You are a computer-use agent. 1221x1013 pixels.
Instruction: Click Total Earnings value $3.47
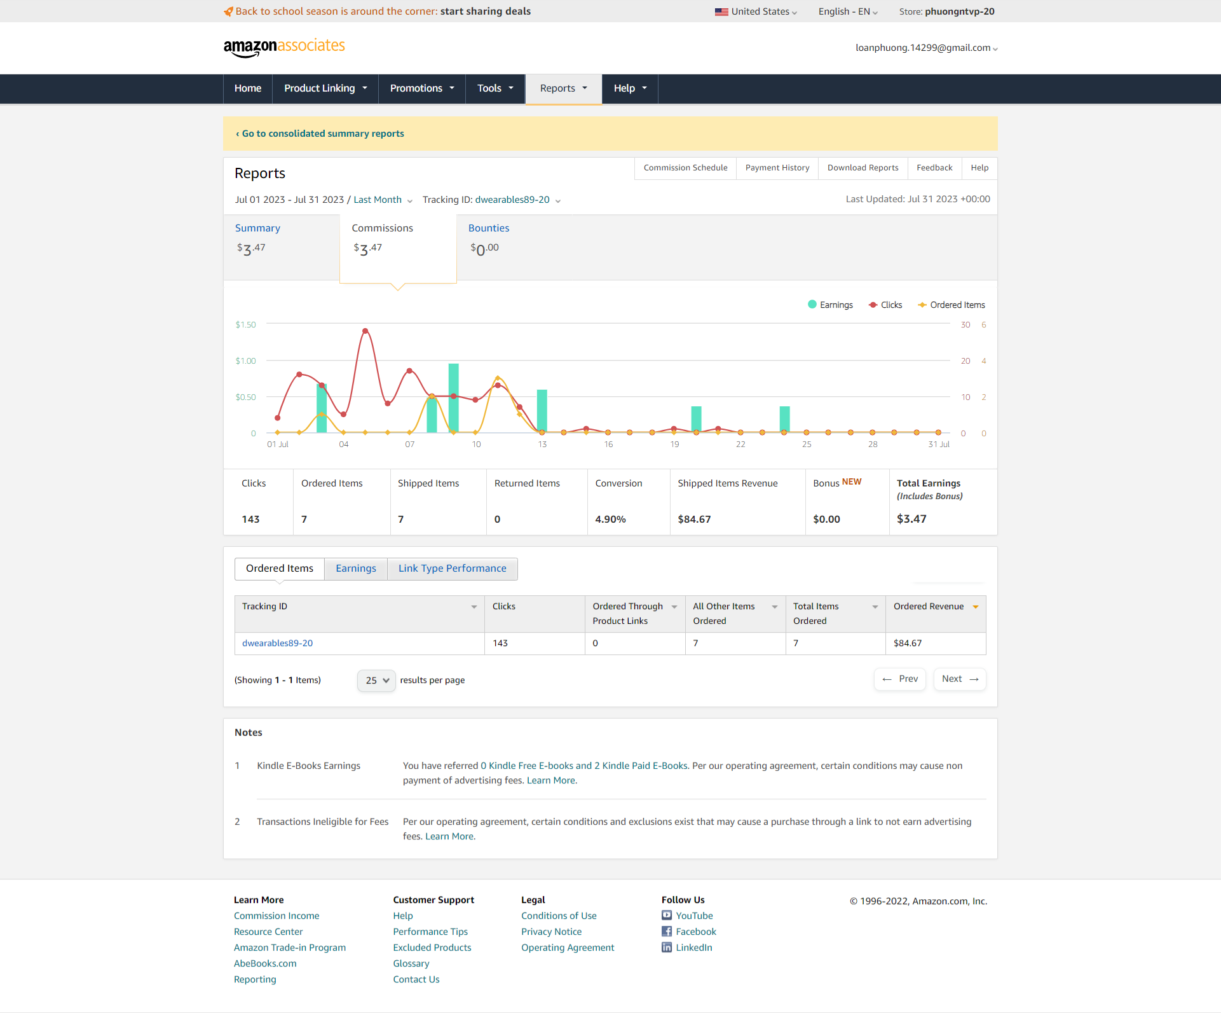click(x=911, y=519)
